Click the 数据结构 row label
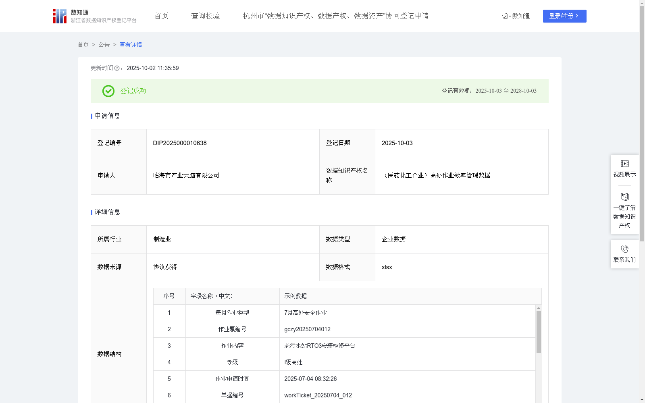 (x=109, y=354)
